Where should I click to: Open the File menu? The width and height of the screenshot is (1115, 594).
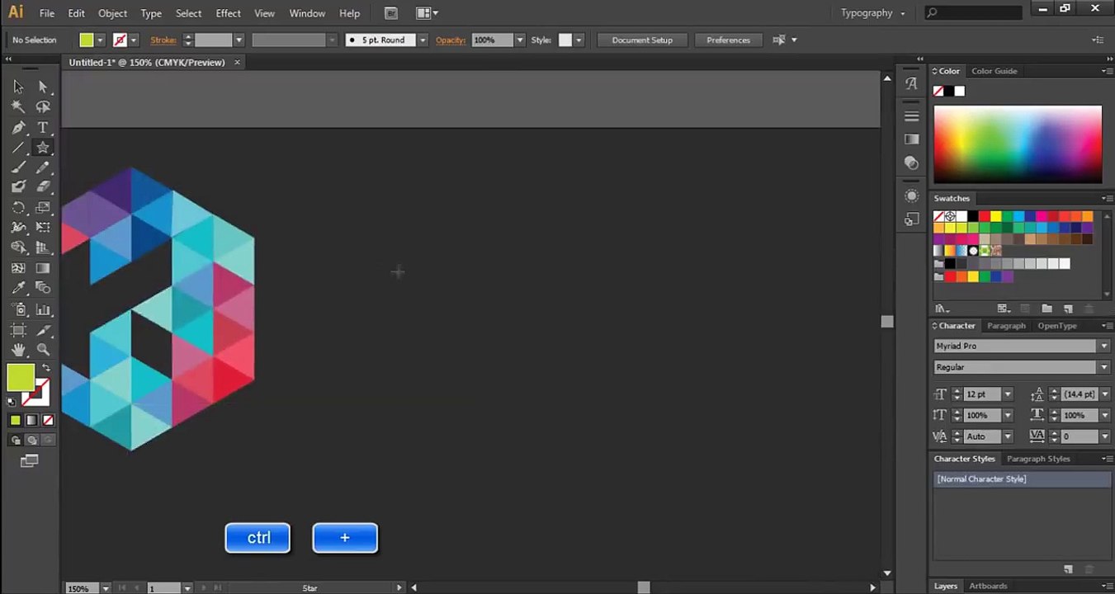coord(47,13)
